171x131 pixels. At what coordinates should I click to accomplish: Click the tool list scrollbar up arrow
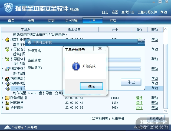(x=166, y=29)
